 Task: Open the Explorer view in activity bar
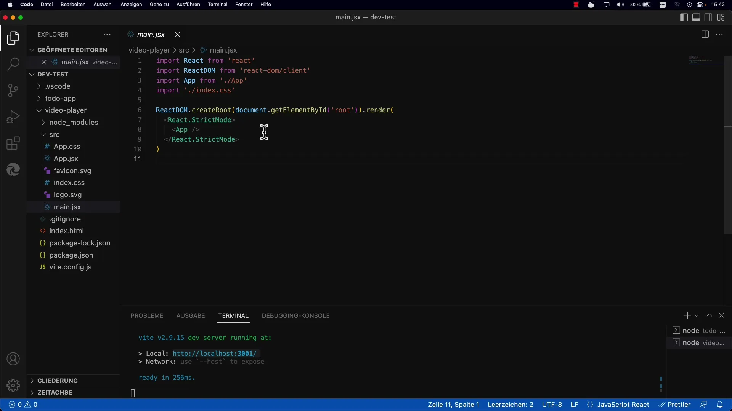pyautogui.click(x=13, y=38)
